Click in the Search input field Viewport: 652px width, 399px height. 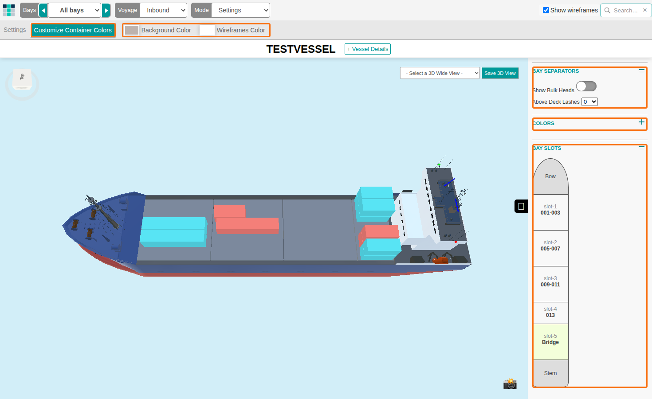626,10
